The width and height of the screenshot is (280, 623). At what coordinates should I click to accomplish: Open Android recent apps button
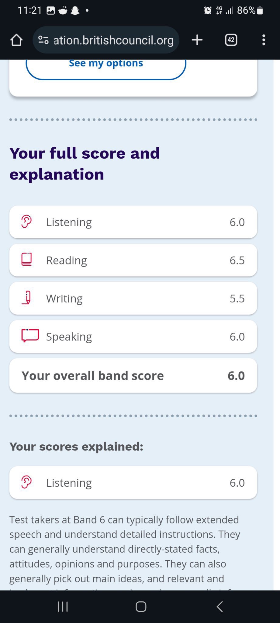point(63,607)
